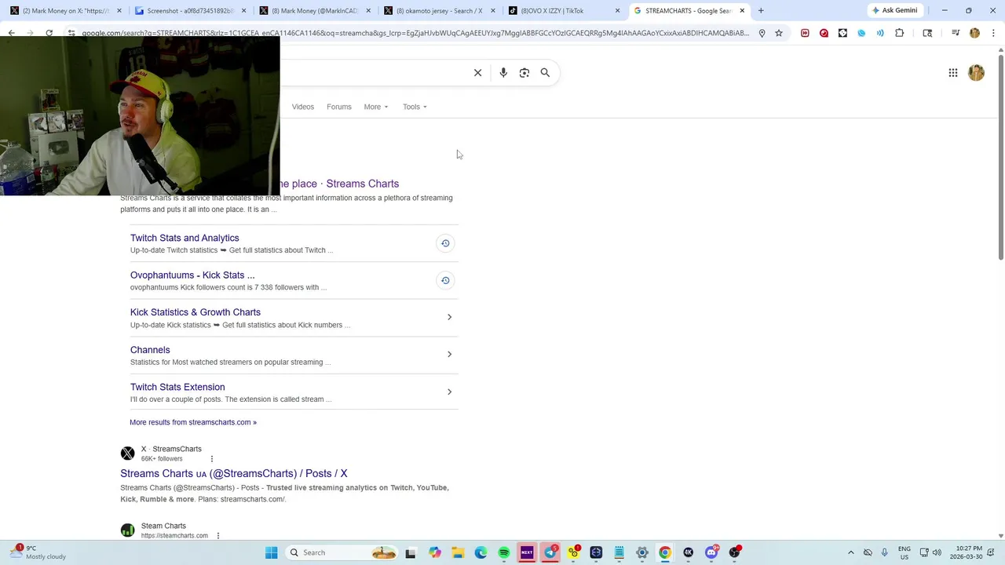The image size is (1005, 565).
Task: Click the page's vertical scrollbar thumb
Action: (x=1001, y=156)
